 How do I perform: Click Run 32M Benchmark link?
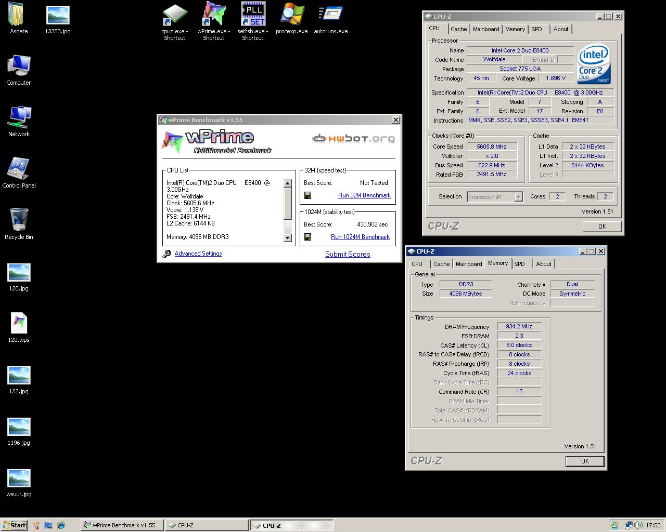364,195
